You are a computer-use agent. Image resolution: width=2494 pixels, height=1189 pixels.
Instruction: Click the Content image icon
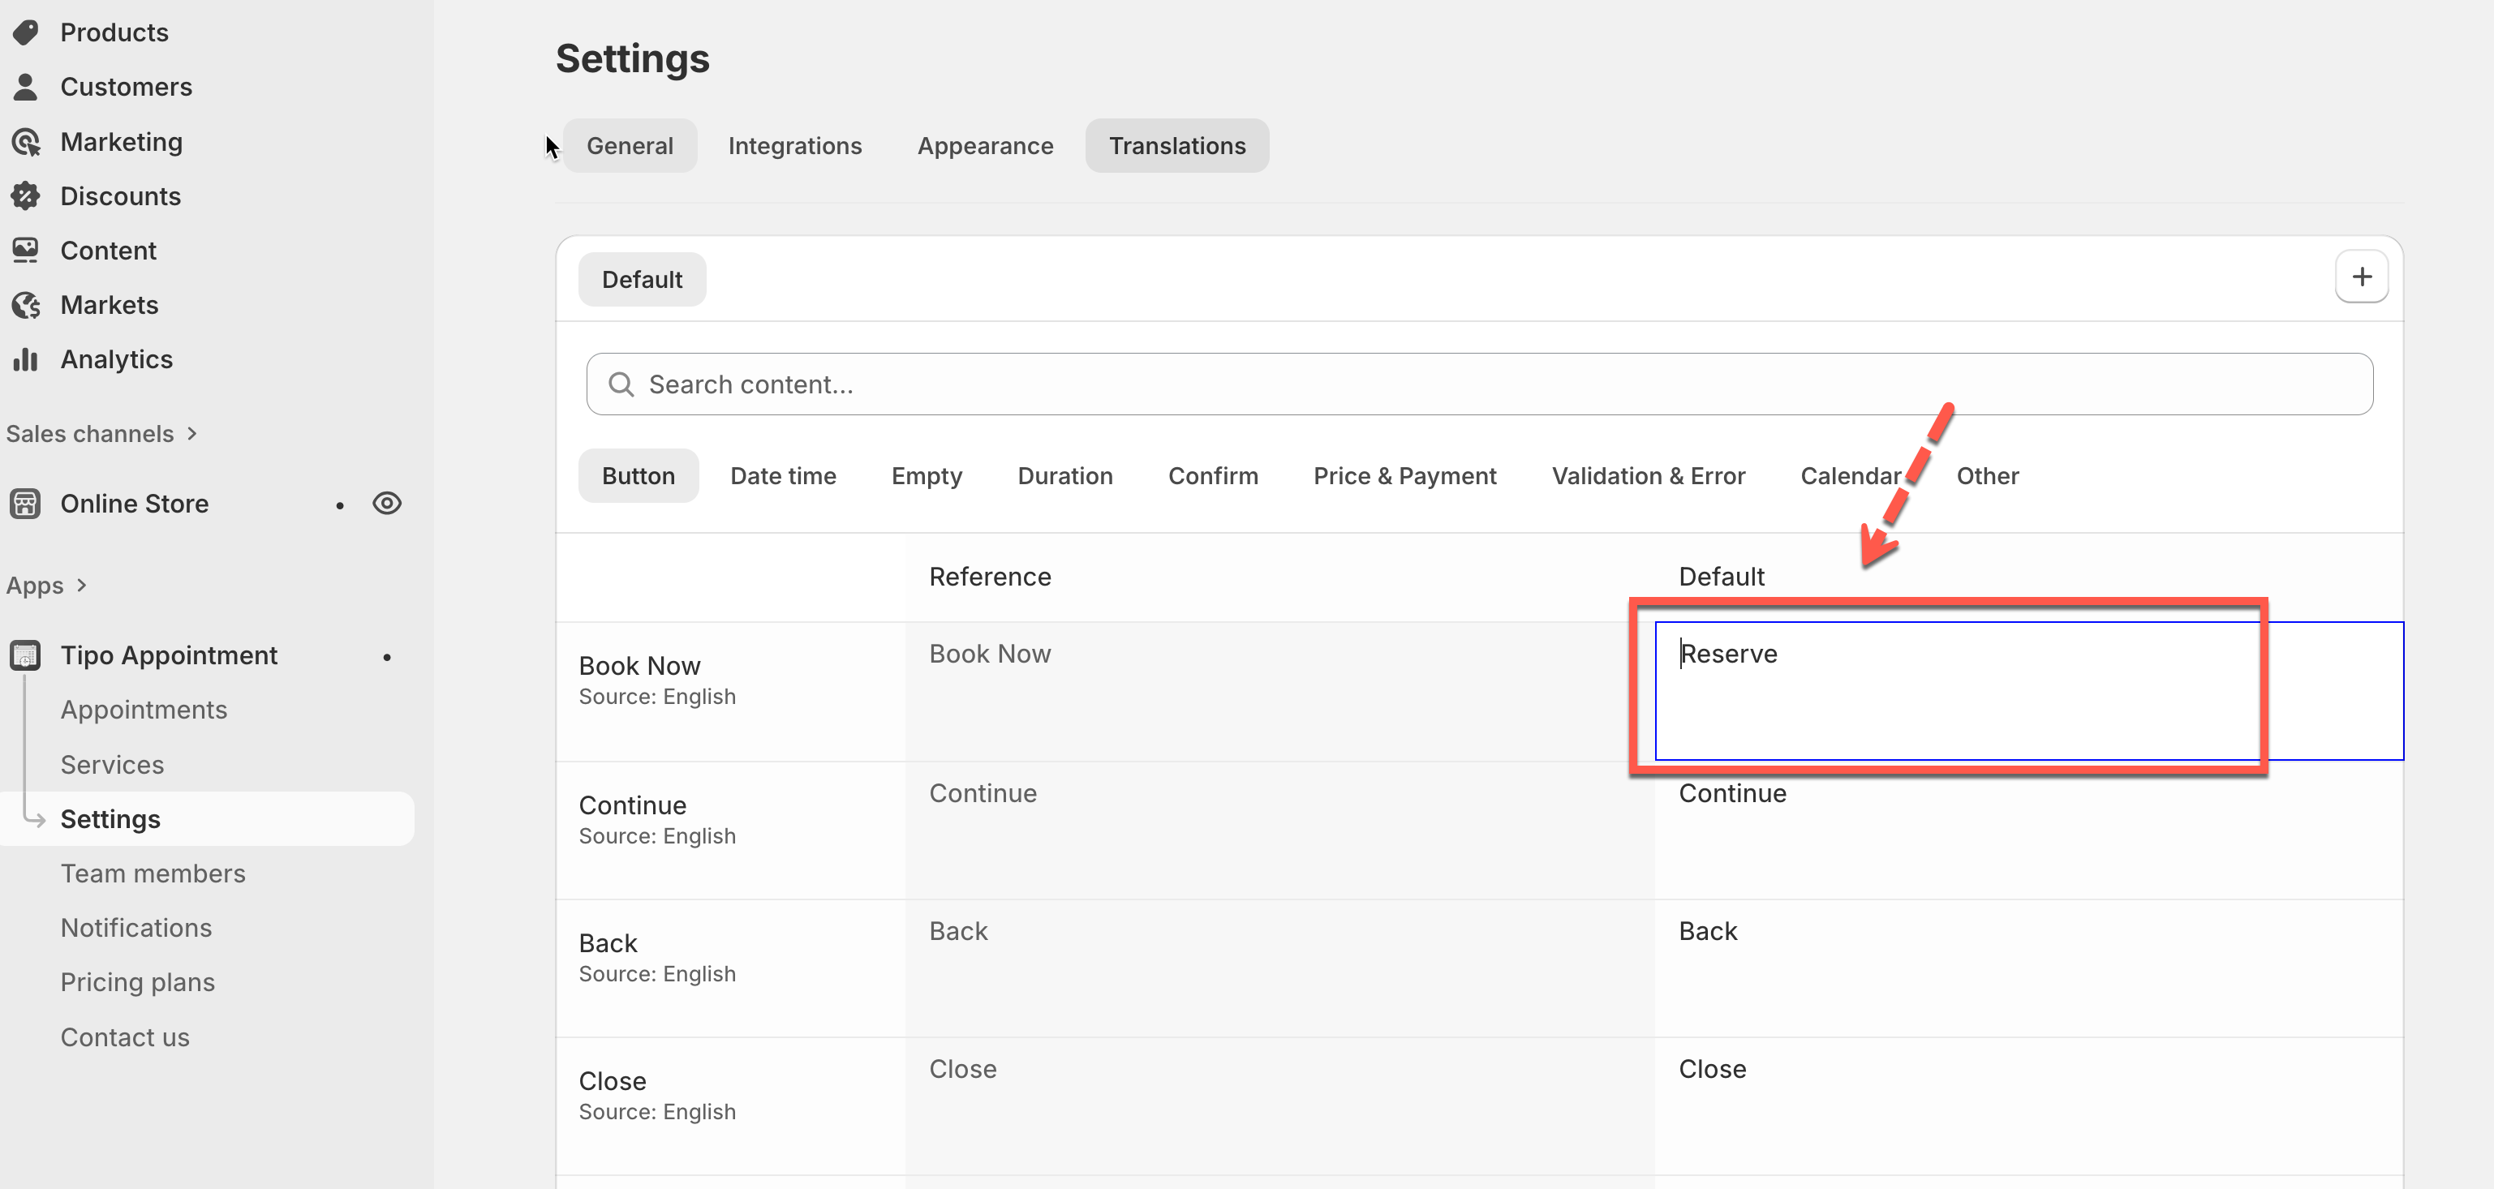tap(26, 251)
